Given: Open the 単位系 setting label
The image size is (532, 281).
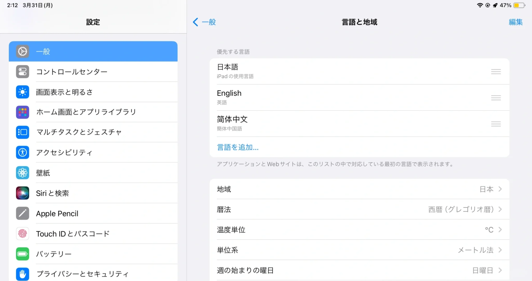Looking at the screenshot, I should (227, 250).
